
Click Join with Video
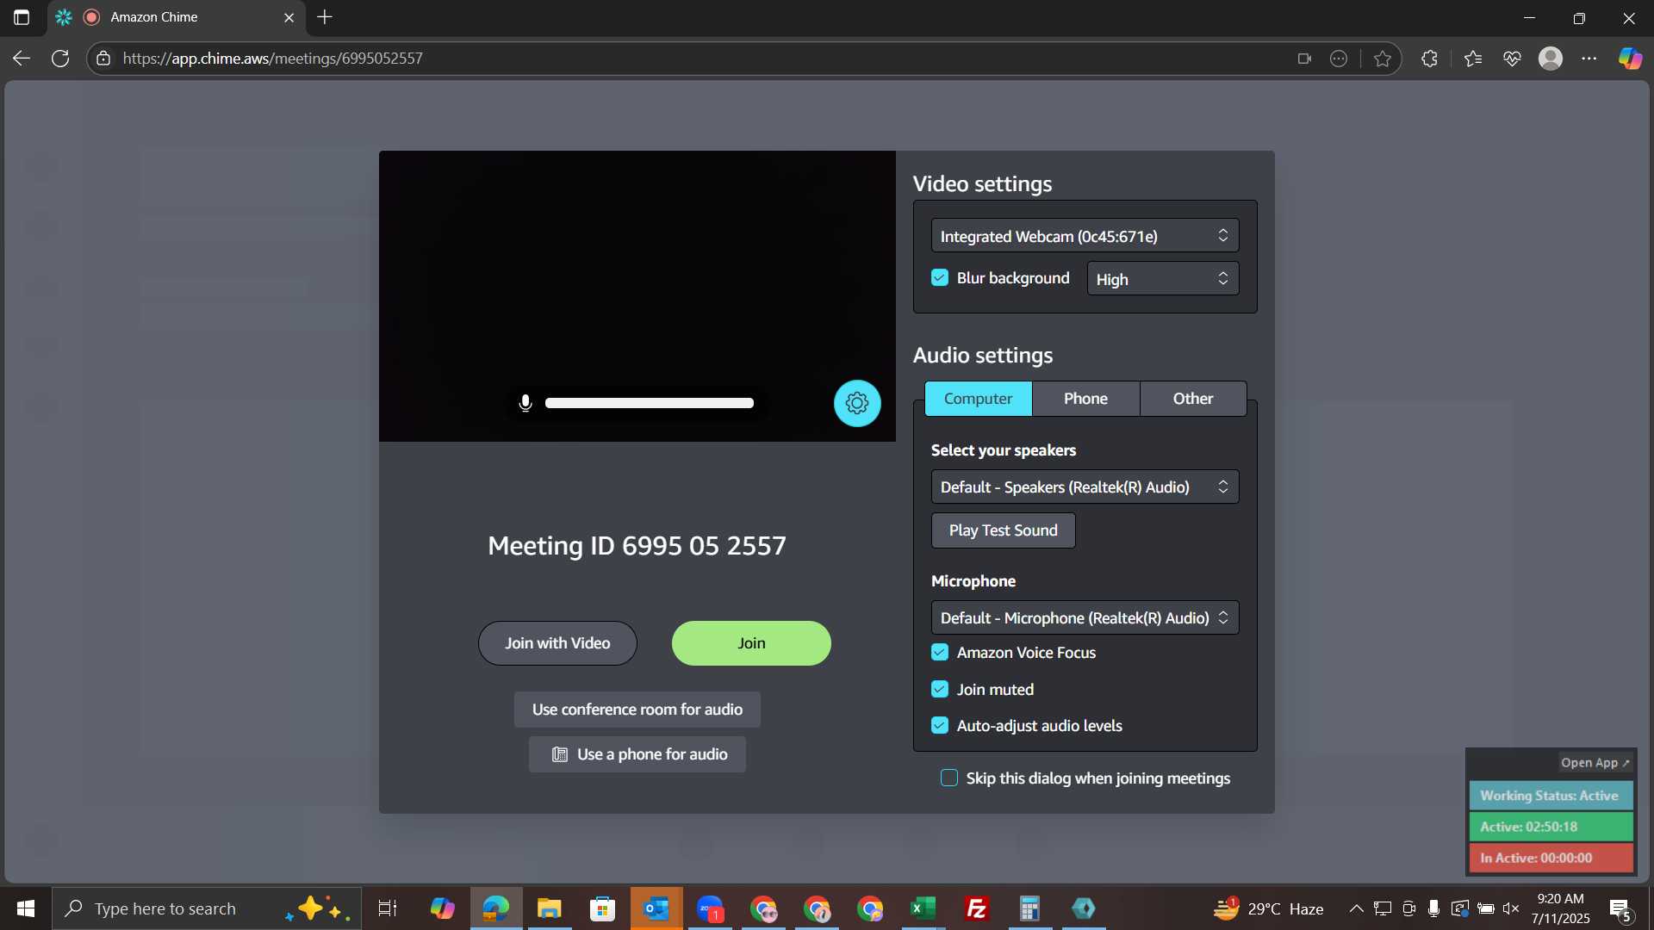coord(557,643)
